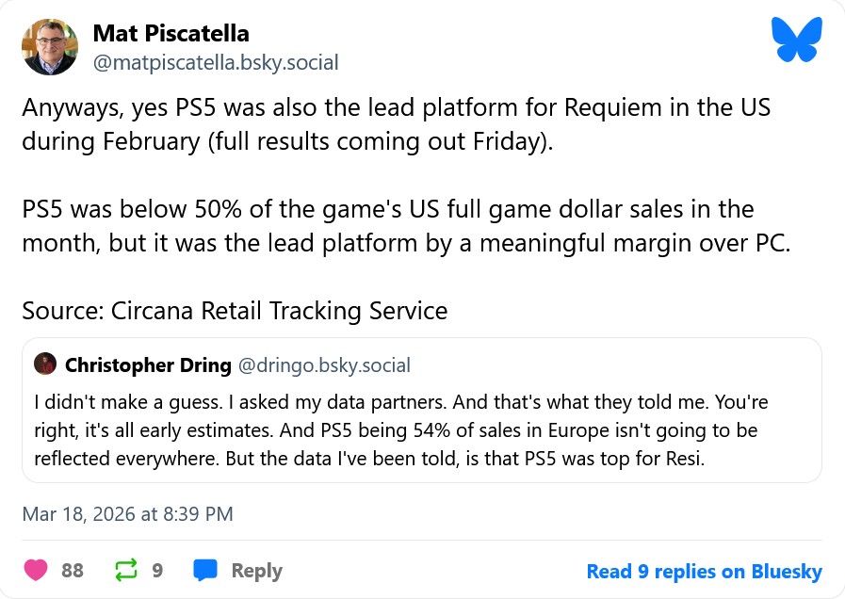Click the 88 likes count
This screenshot has height=599, width=845.
[x=73, y=571]
